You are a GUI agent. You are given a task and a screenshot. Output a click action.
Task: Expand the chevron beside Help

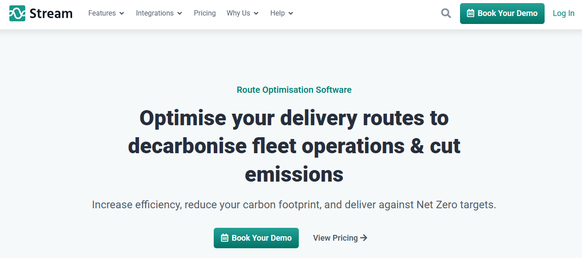291,13
